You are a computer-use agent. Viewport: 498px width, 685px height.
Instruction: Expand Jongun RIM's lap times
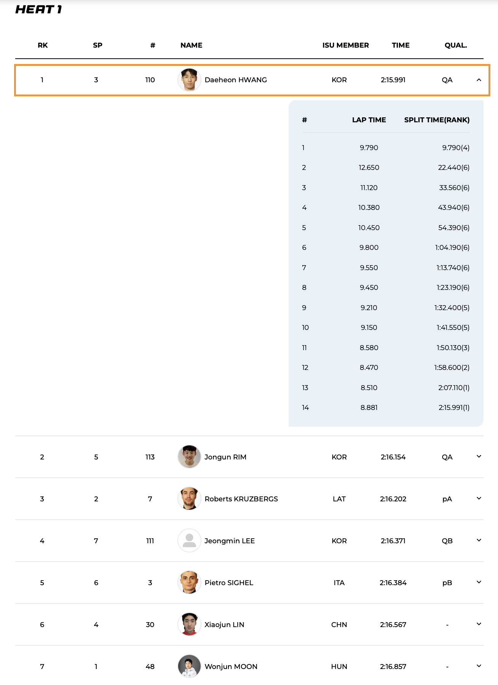[479, 456]
